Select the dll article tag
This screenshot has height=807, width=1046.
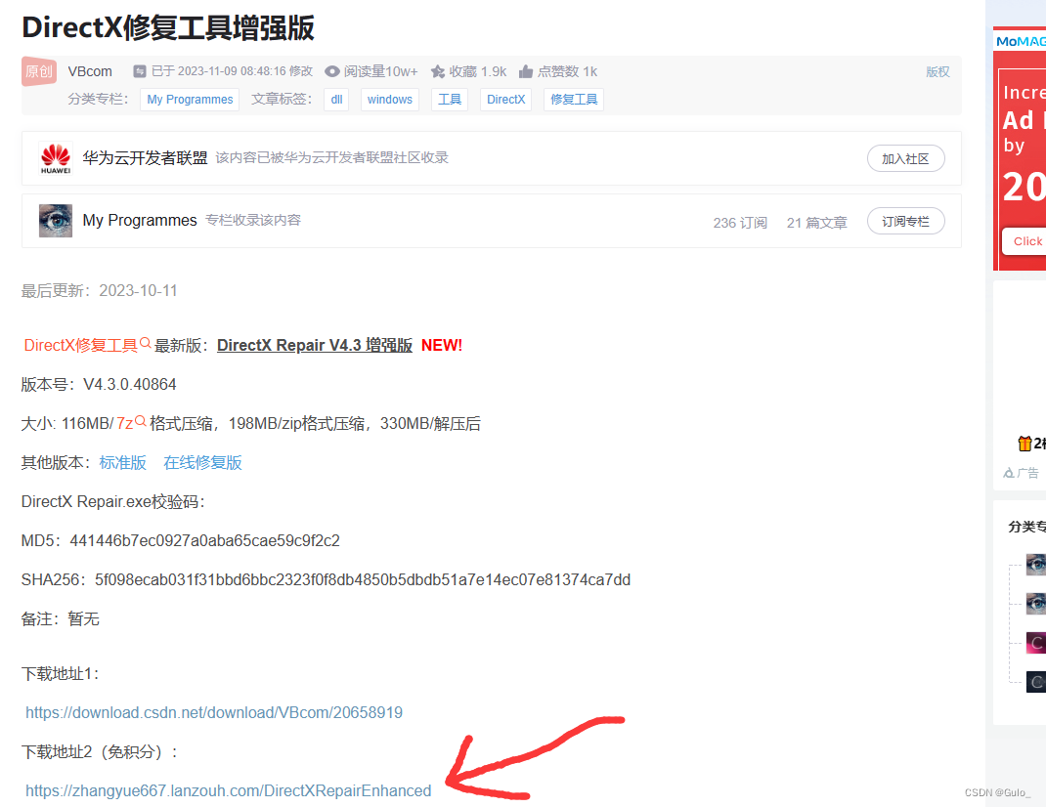pos(336,100)
